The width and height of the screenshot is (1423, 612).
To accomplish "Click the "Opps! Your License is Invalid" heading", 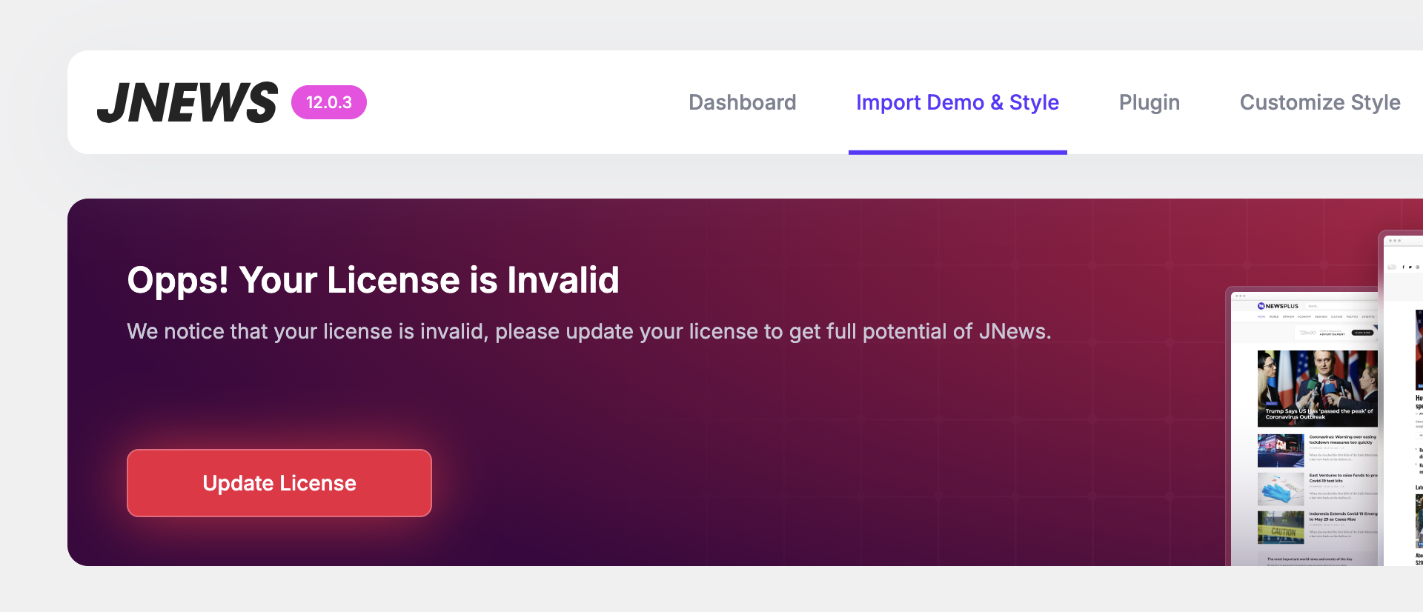I will point(373,280).
